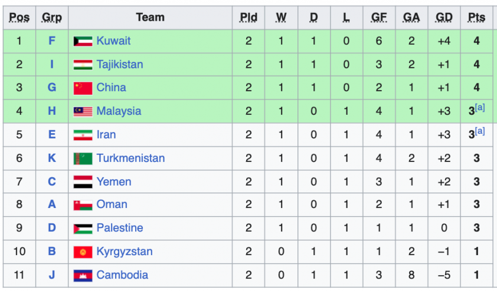Click the Pts column header
Image resolution: width=497 pixels, height=291 pixels.
(x=476, y=17)
